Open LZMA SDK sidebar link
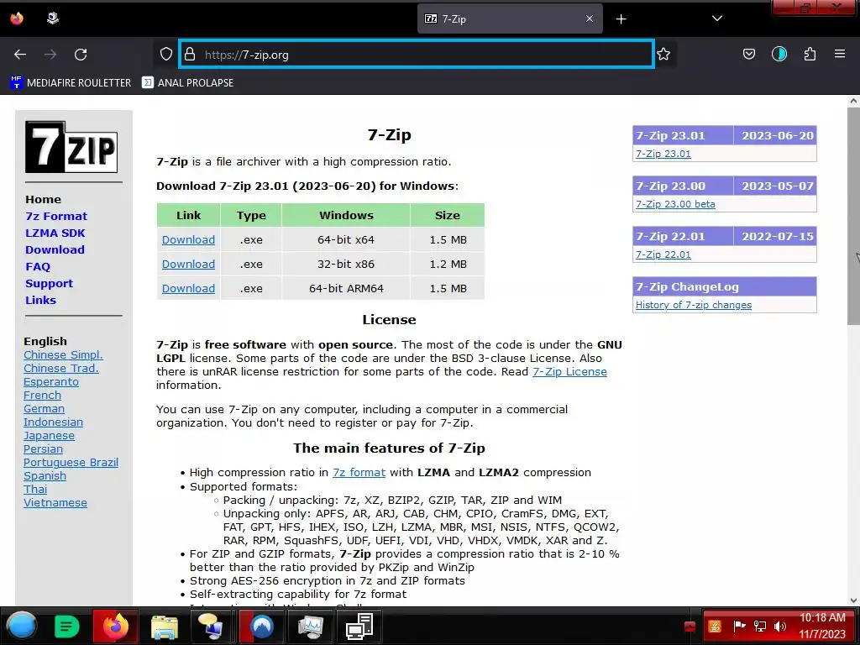Screen dimensions: 860x645 tap(55, 233)
